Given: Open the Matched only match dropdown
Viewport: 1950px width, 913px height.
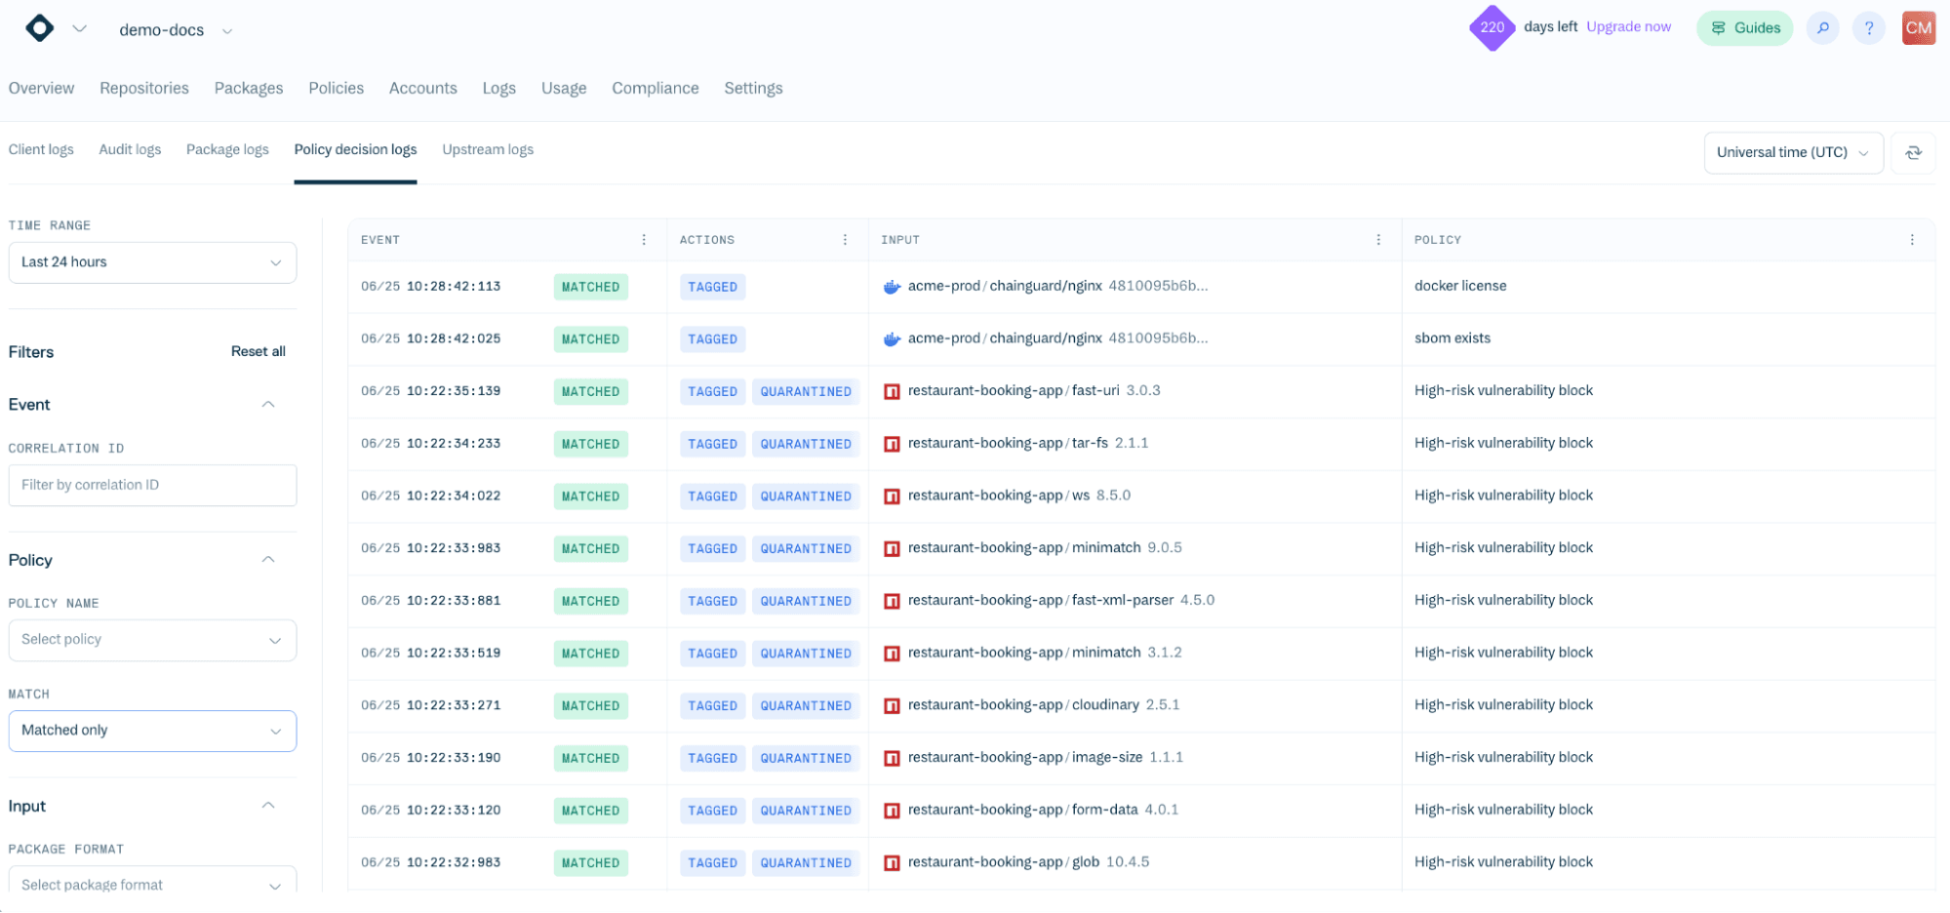Looking at the screenshot, I should [x=152, y=731].
